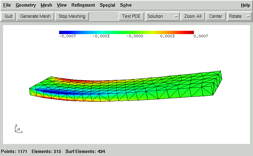
Task: Click the Center button
Action: (x=216, y=16)
